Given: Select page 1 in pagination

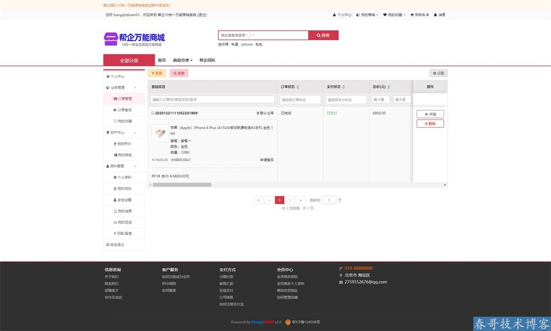Looking at the screenshot, I should (x=280, y=200).
